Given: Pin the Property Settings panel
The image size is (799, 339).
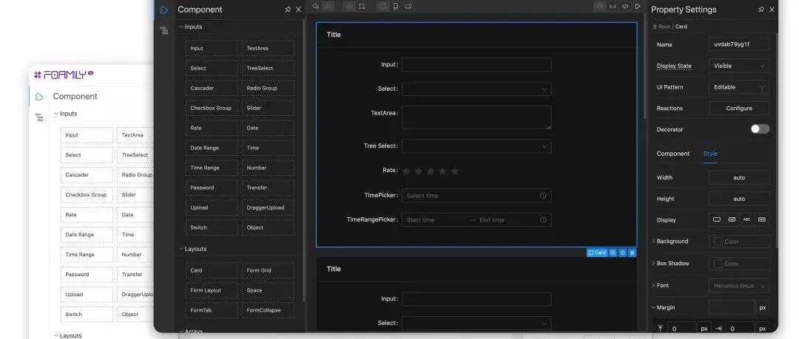Looking at the screenshot, I should point(761,9).
